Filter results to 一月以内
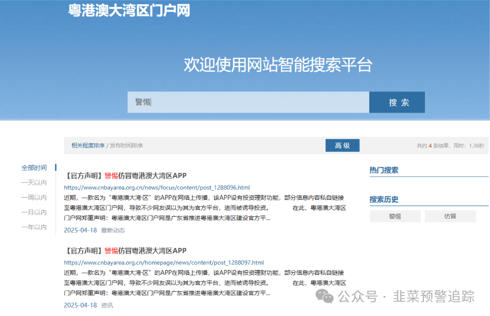 pos(34,212)
